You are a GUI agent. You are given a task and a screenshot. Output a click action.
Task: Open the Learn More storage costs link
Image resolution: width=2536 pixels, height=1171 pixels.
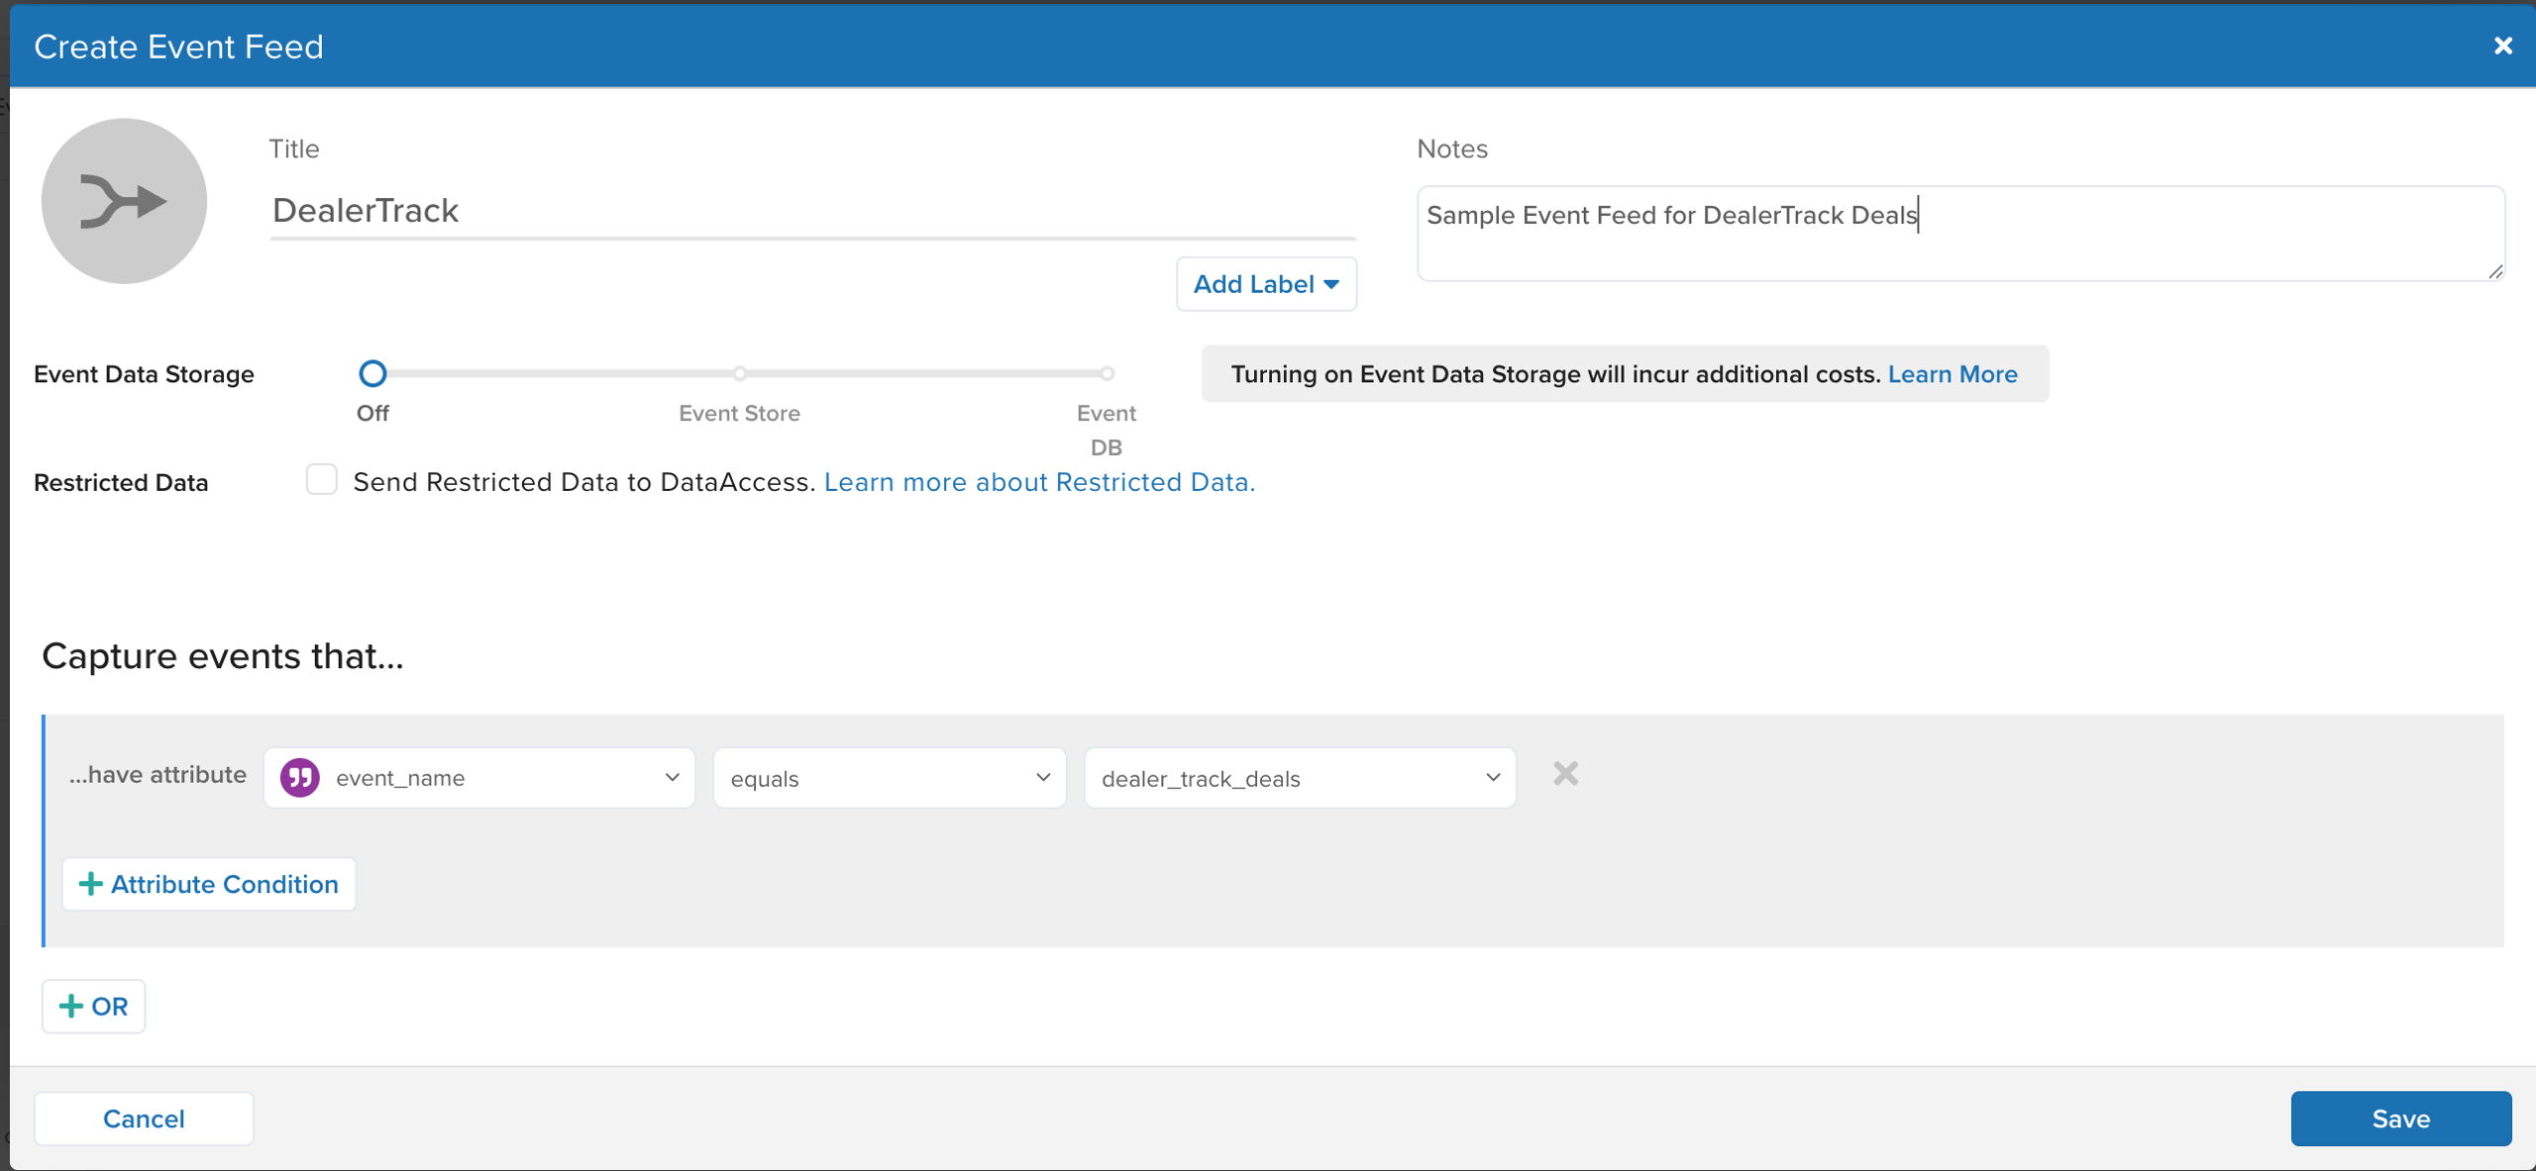tap(1952, 374)
